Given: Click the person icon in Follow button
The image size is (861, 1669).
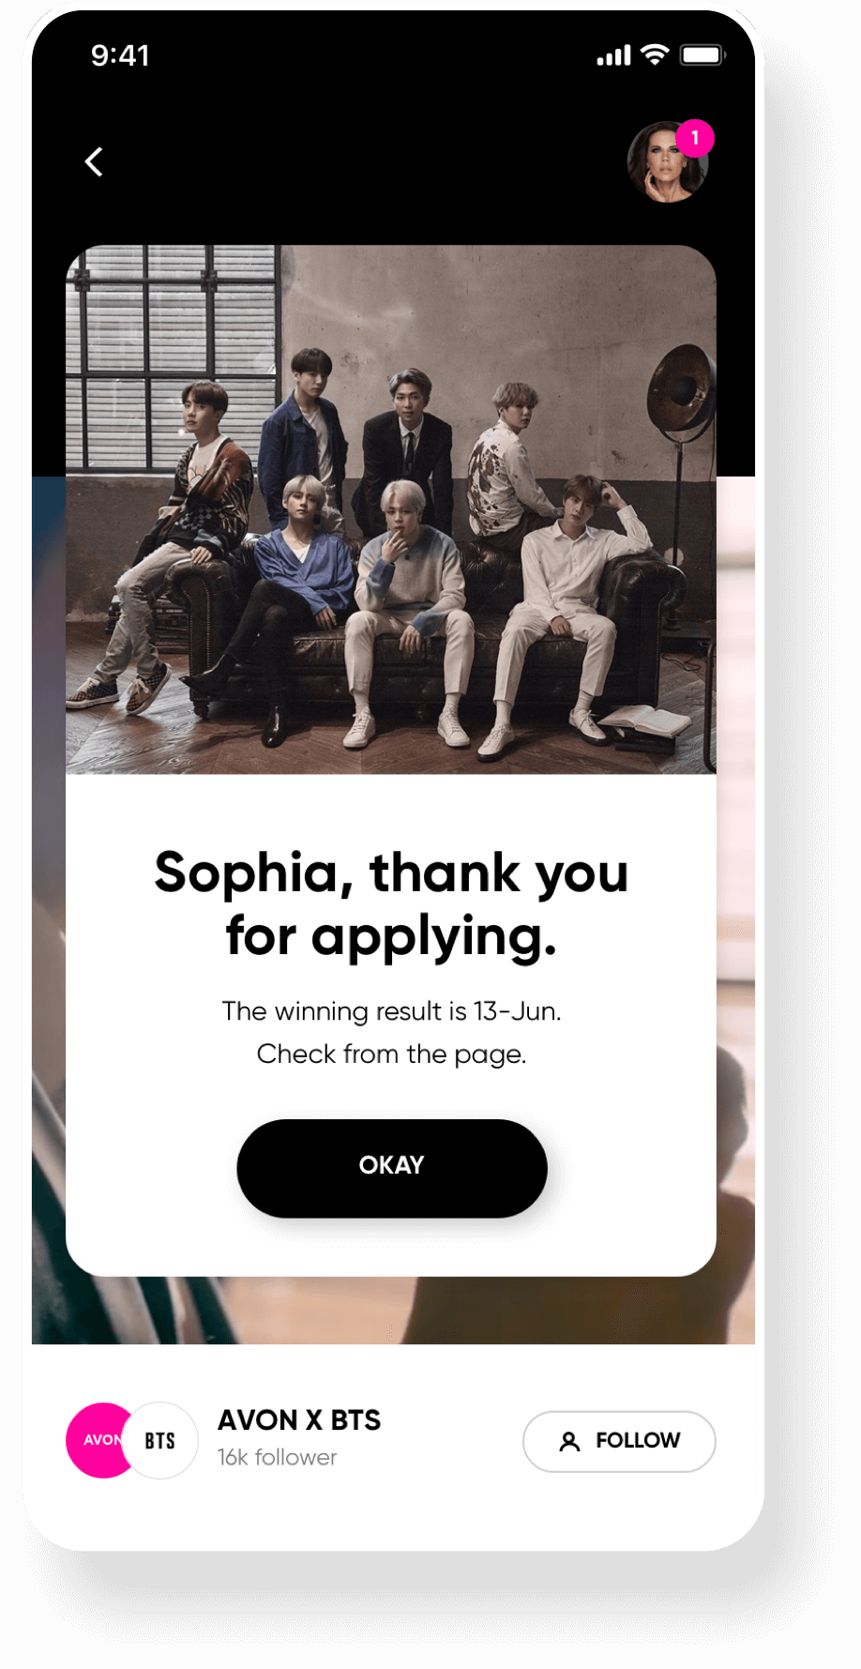Looking at the screenshot, I should click(569, 1441).
